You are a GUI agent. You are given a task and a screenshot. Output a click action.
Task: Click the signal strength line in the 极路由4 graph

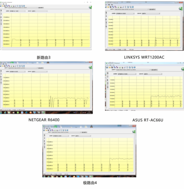(x=121, y=159)
